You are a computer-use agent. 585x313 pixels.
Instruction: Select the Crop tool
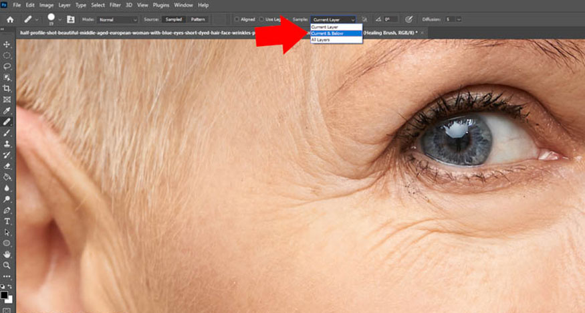click(7, 88)
